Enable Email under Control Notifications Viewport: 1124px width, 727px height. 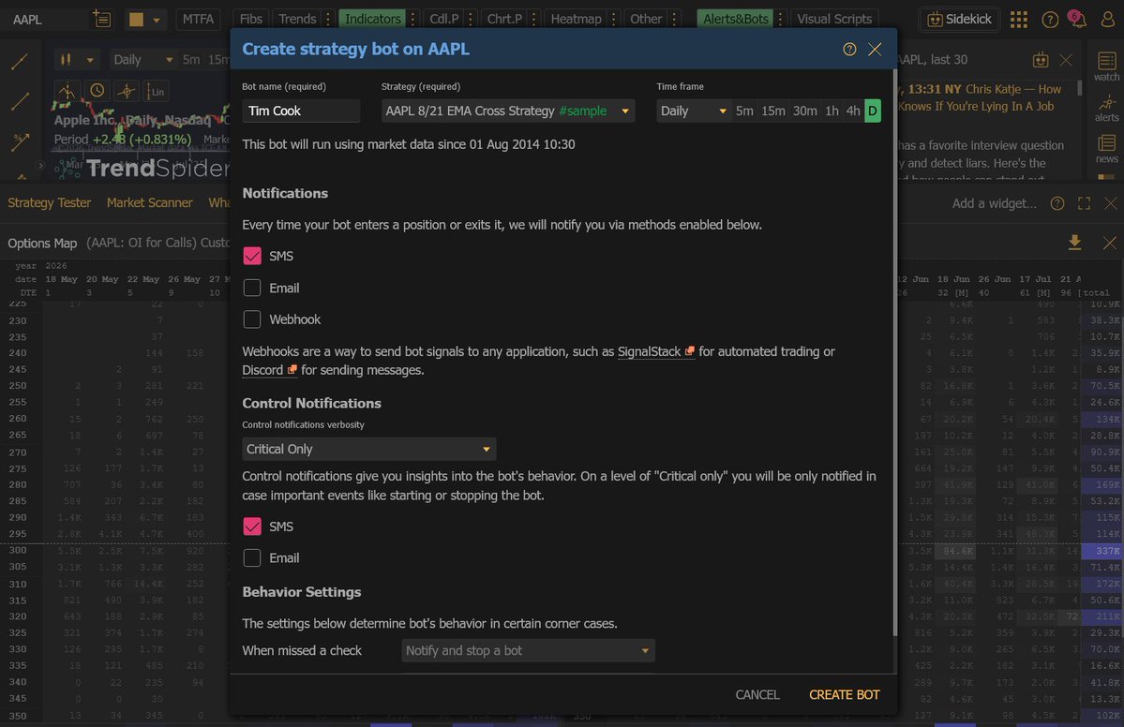252,558
